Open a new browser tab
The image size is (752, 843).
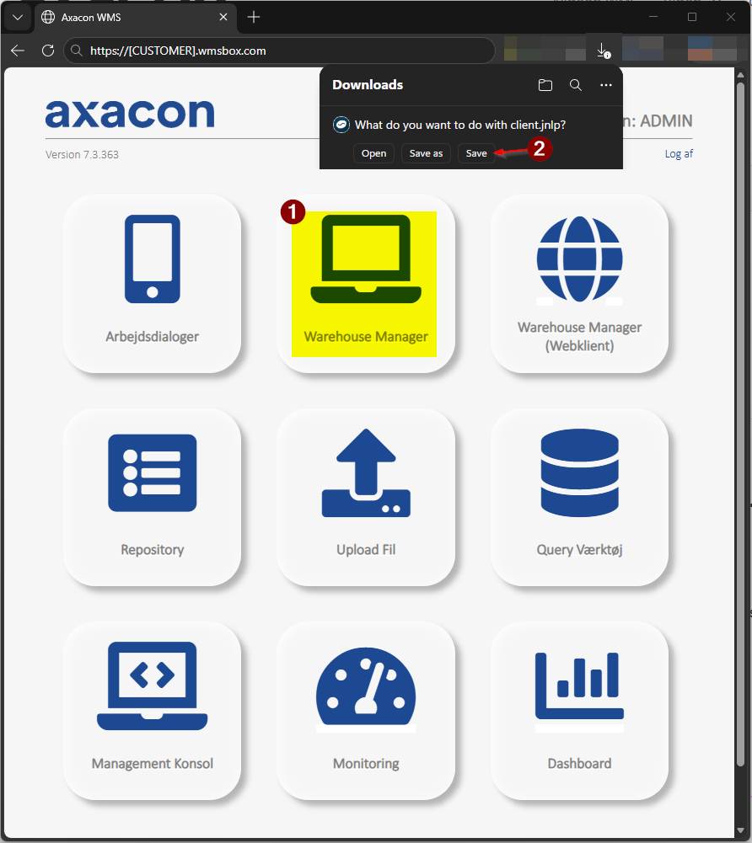(254, 17)
